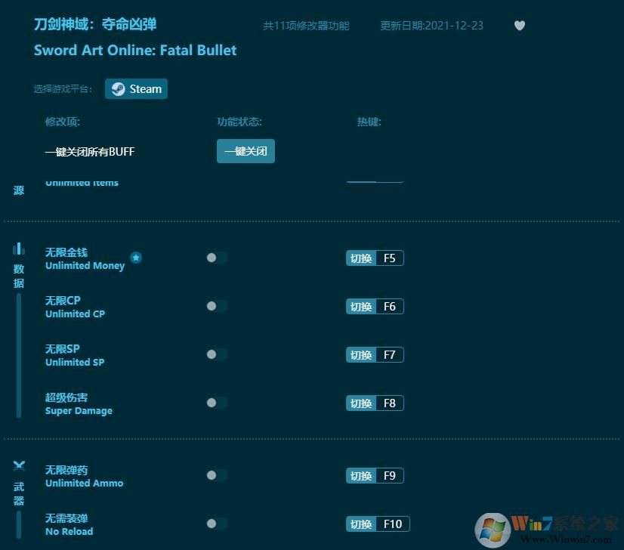Toggle the Super Damage switch
This screenshot has height=550, width=624.
217,403
